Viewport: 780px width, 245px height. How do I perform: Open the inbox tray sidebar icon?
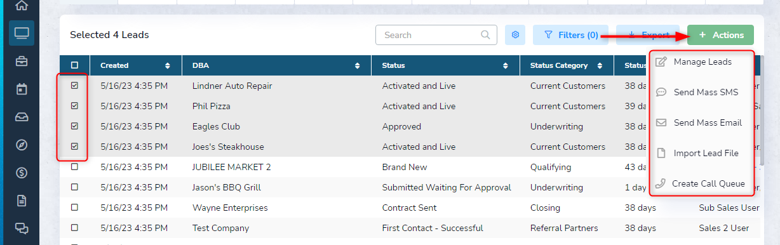point(22,117)
